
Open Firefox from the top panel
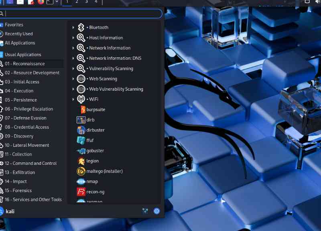(x=41, y=2)
